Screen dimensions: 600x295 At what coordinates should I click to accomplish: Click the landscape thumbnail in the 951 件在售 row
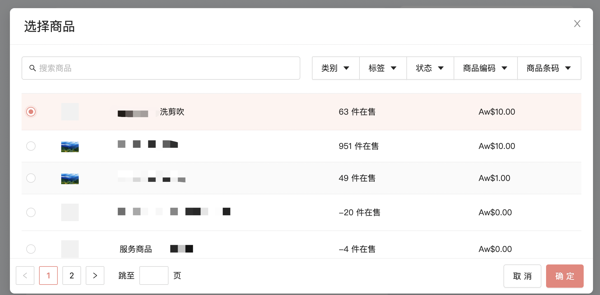(70, 147)
